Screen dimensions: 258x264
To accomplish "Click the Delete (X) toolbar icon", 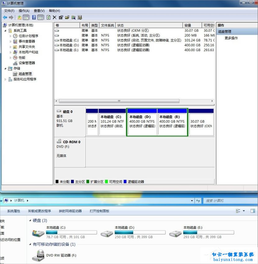I will 54,17.
